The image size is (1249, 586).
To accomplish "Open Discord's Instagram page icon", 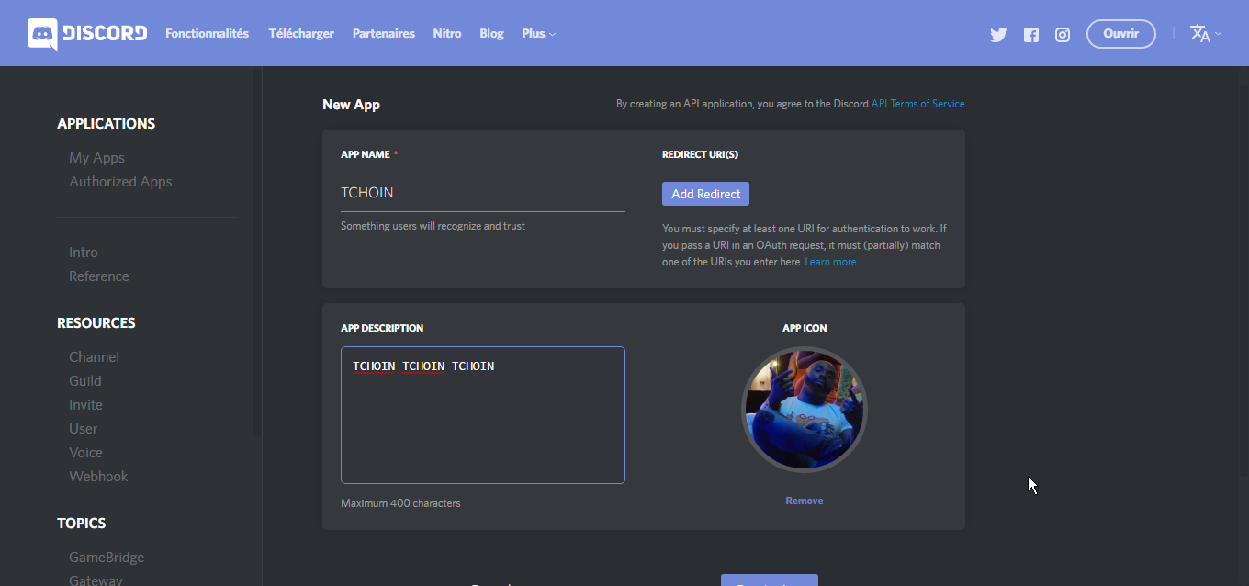I will [x=1063, y=35].
